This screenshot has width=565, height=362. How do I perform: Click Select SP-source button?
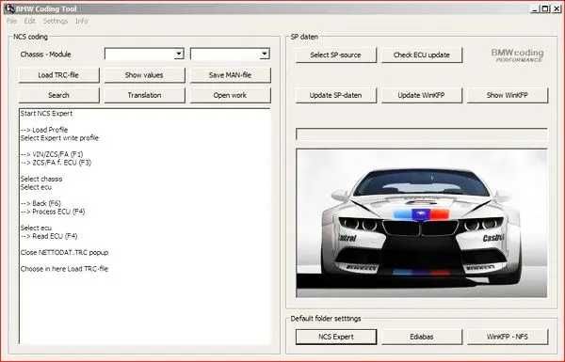(335, 55)
